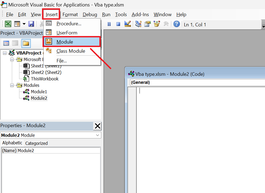The width and height of the screenshot is (265, 193).
Task: Open the Run menu
Action: [x=106, y=15]
